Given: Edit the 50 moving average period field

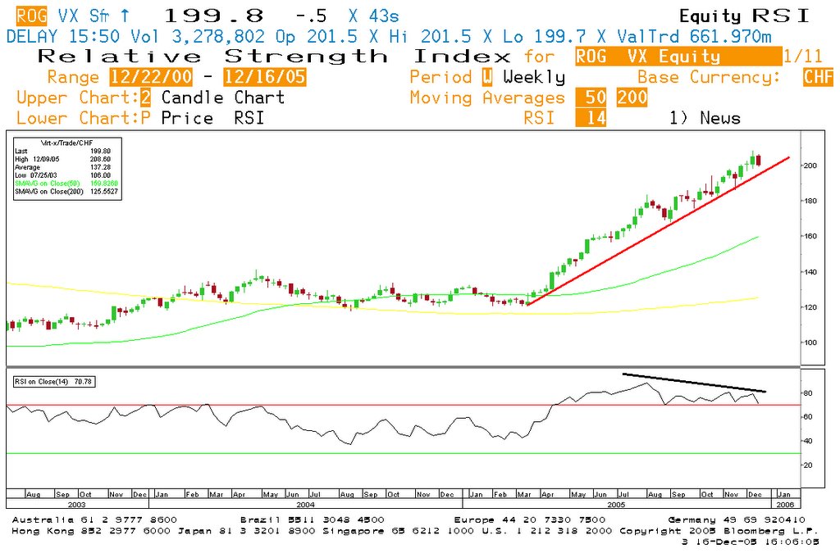Looking at the screenshot, I should click(x=591, y=98).
